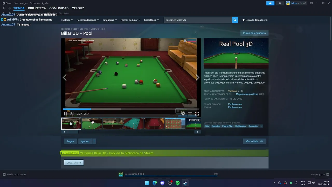Go back with the back arrow
332x187 pixels.
click(x=4, y=8)
